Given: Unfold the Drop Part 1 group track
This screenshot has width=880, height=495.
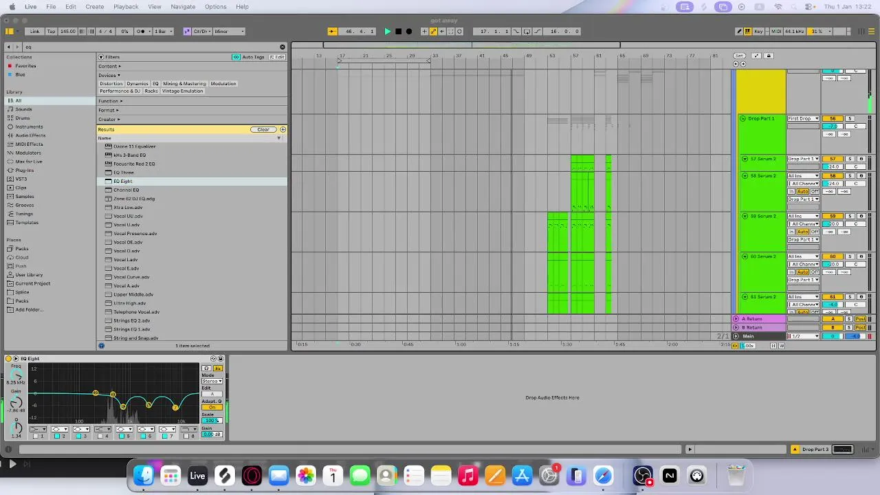Looking at the screenshot, I should point(742,119).
